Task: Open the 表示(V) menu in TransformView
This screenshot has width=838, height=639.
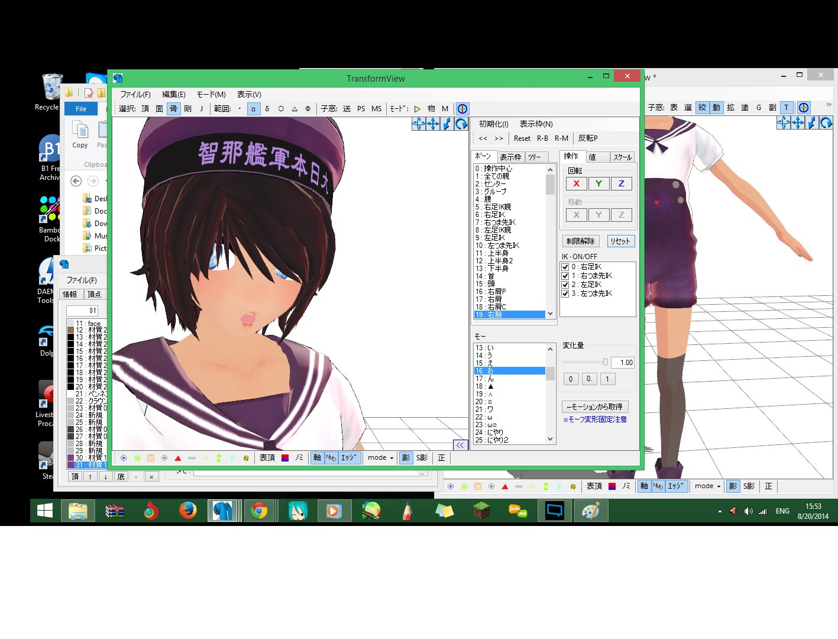Action: tap(249, 95)
